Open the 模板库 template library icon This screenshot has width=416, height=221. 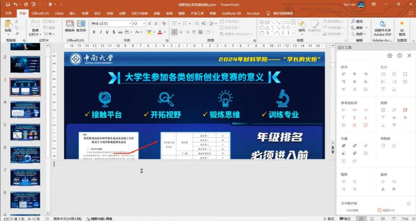[70, 26]
